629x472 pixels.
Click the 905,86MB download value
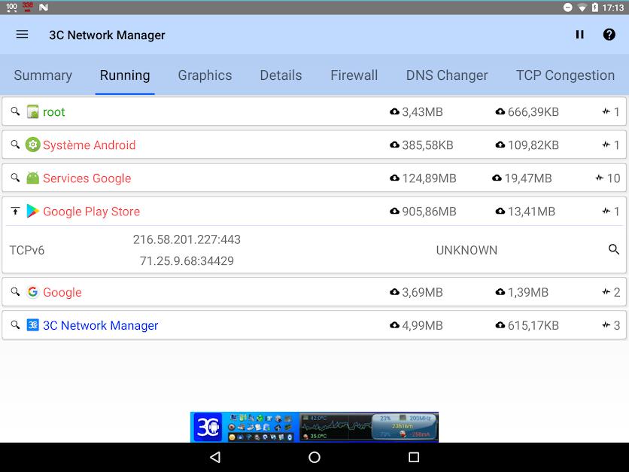[429, 212]
